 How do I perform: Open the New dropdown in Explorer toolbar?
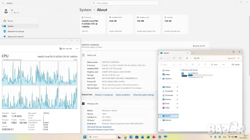164,65
